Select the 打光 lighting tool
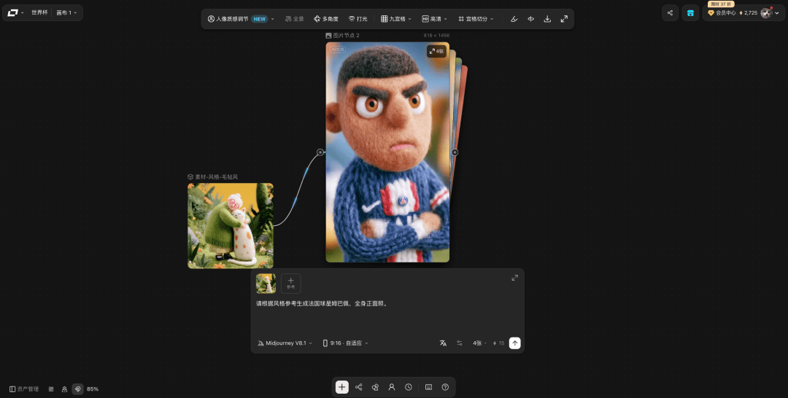This screenshot has width=788, height=398. 358,19
